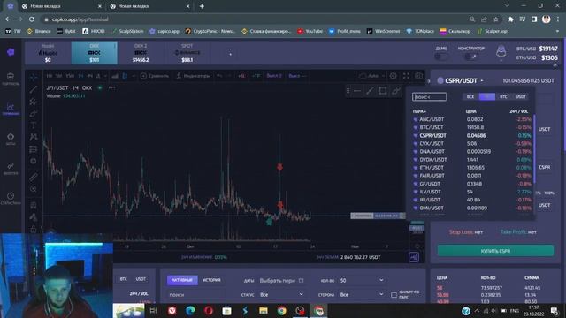Select horizontal line in floating drawing toolbar
Screen dimensions: 566x318
click(357, 91)
